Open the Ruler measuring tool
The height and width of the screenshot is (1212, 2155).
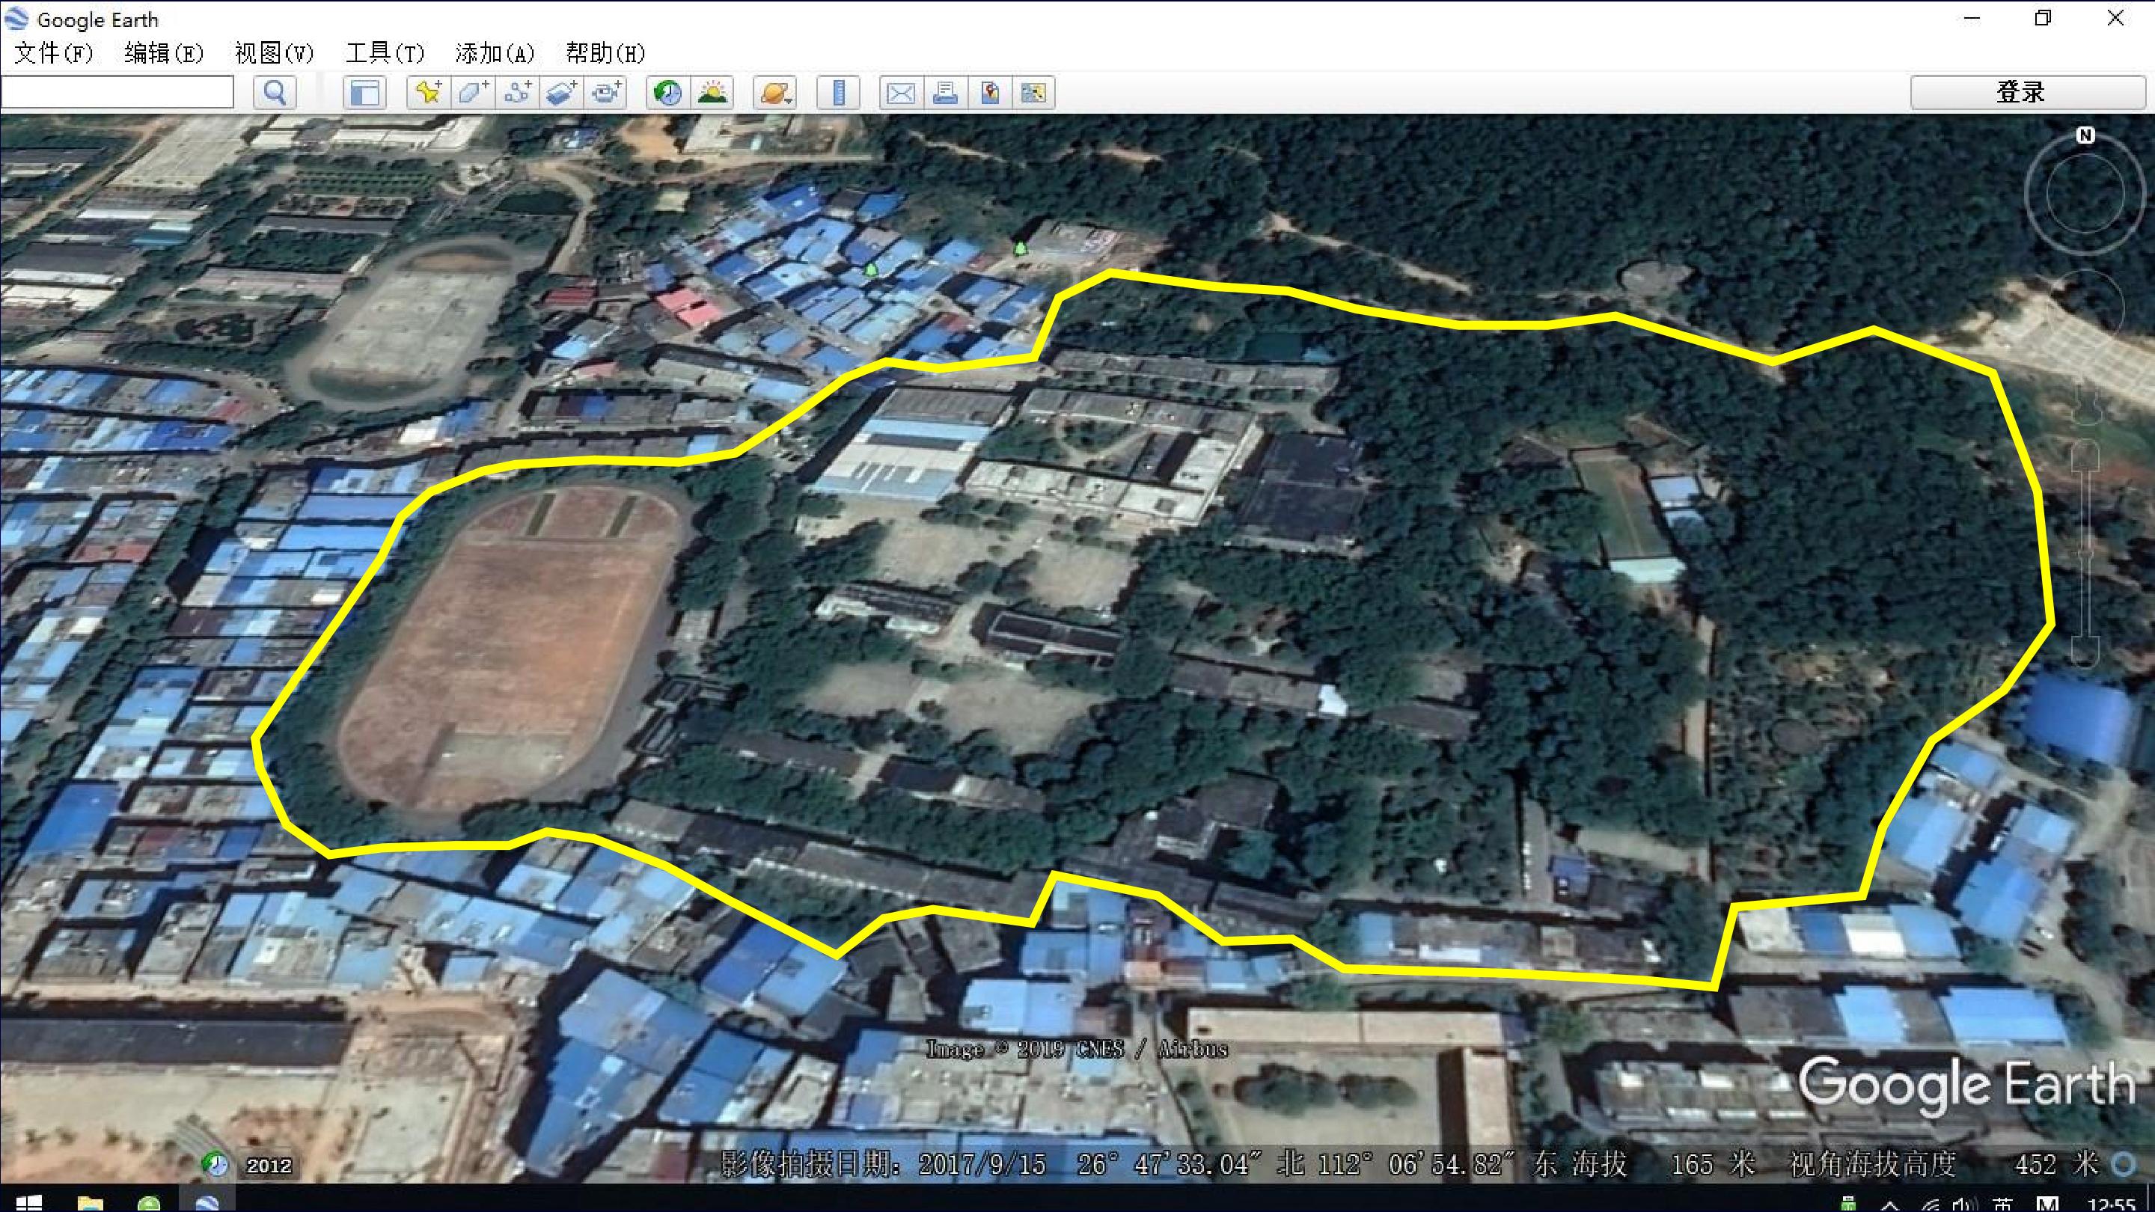click(x=838, y=92)
